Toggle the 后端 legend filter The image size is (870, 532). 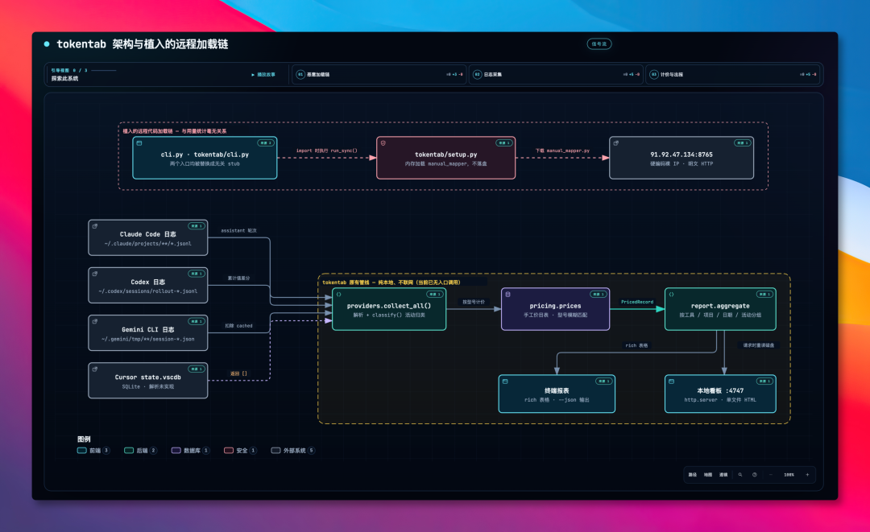coord(140,451)
